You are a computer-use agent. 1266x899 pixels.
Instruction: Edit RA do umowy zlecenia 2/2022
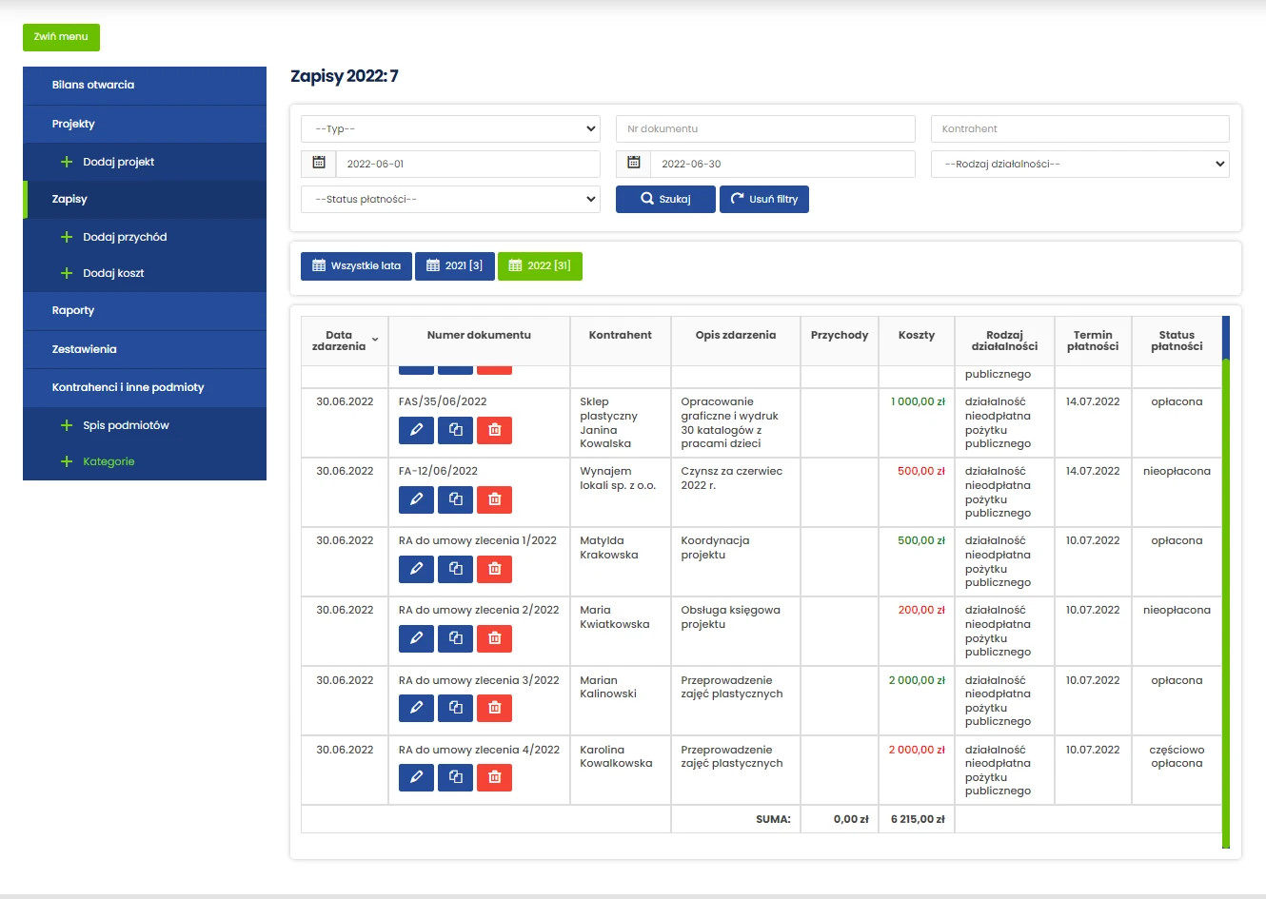(x=416, y=638)
